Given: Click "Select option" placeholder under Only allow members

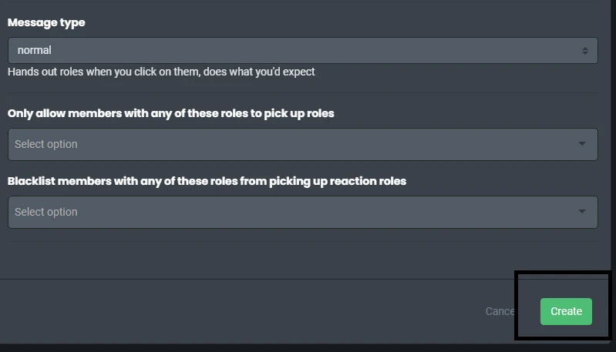Looking at the screenshot, I should (x=46, y=144).
